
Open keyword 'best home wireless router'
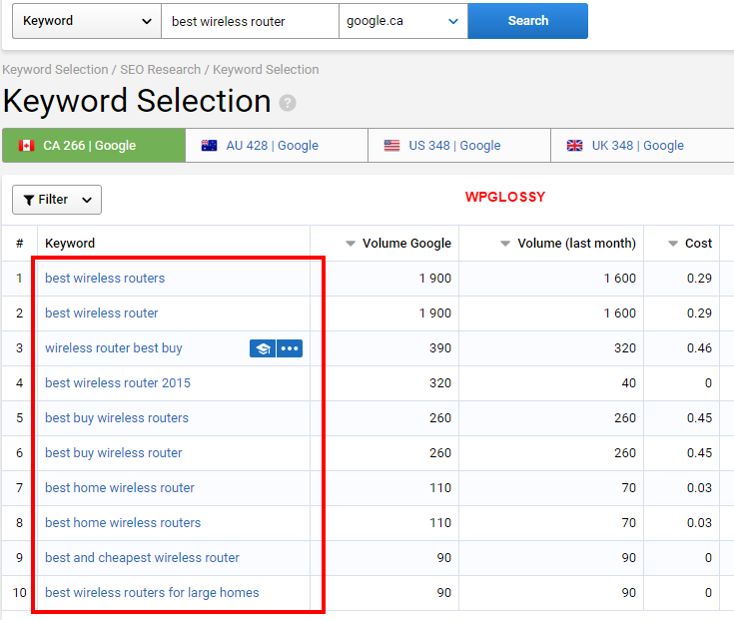tap(120, 488)
